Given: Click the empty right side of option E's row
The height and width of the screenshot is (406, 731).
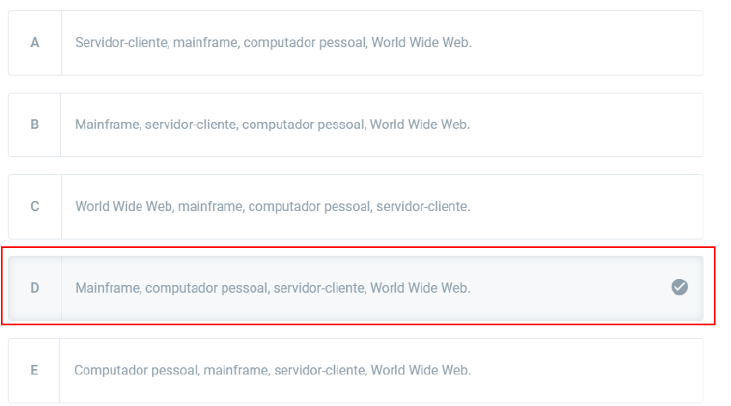Looking at the screenshot, I should pos(601,371).
